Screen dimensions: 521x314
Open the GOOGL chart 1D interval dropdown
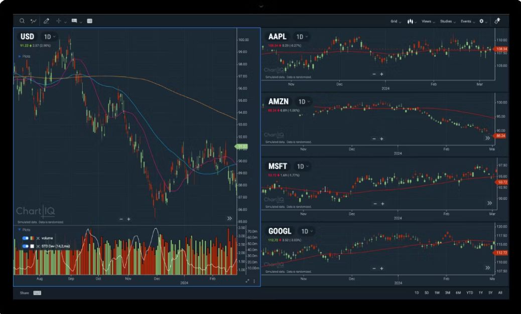[x=307, y=231]
